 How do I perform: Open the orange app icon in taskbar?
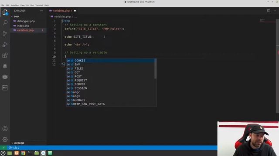(17, 153)
